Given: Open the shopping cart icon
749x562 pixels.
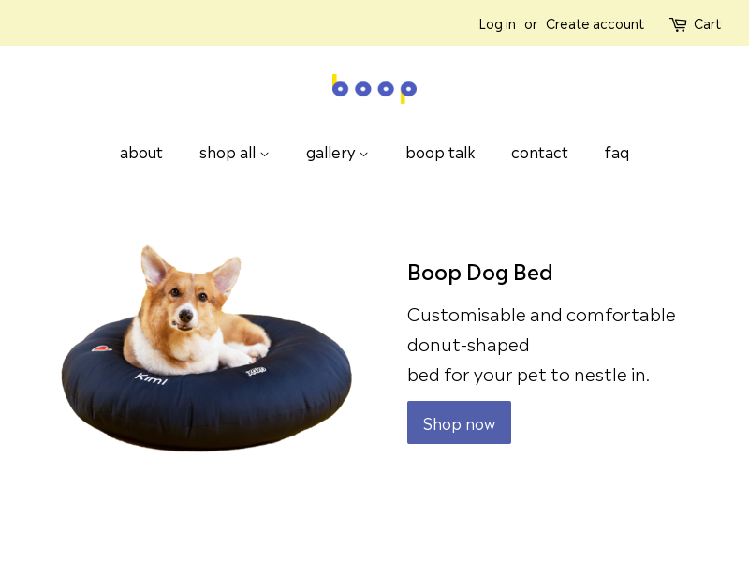Looking at the screenshot, I should tap(678, 24).
